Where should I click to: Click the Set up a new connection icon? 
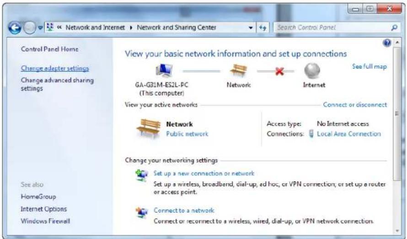click(x=141, y=175)
